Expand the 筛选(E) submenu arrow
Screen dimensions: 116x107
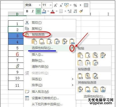pyautogui.click(x=73, y=79)
